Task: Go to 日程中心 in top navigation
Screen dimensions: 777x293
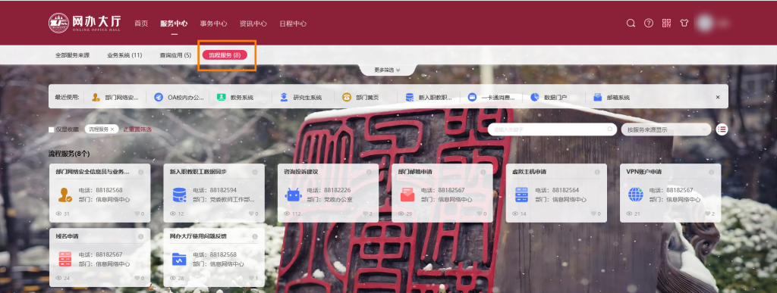Action: click(x=293, y=23)
